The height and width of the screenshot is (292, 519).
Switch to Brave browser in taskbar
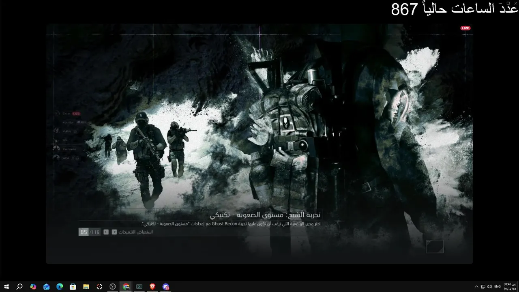152,287
